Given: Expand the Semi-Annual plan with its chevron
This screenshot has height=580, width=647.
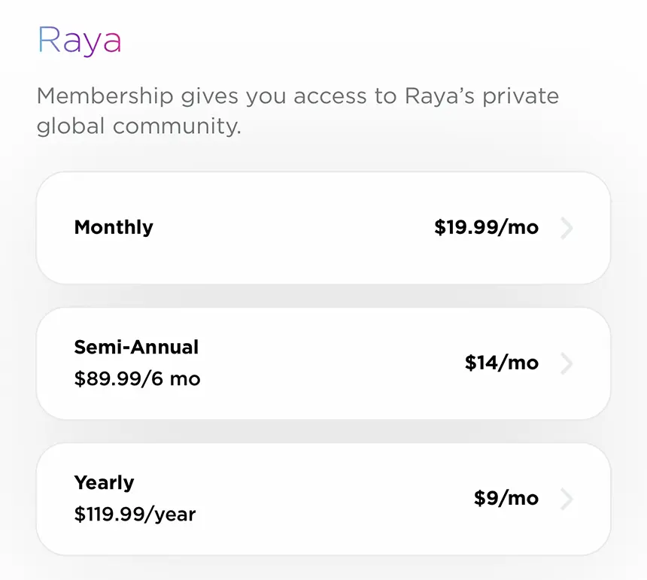Looking at the screenshot, I should tap(567, 363).
